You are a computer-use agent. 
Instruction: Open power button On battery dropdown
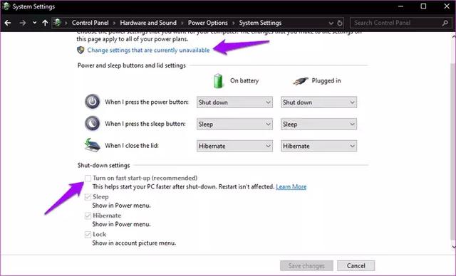click(x=234, y=102)
